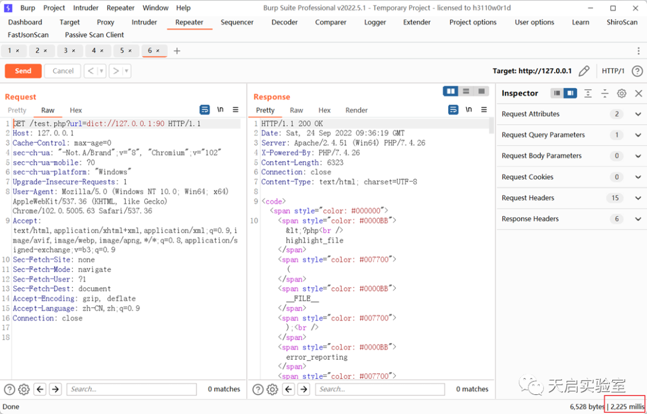Viewport: 647px width, 414px height.
Task: Select top-bottom stacked layout icon
Action: click(x=466, y=91)
